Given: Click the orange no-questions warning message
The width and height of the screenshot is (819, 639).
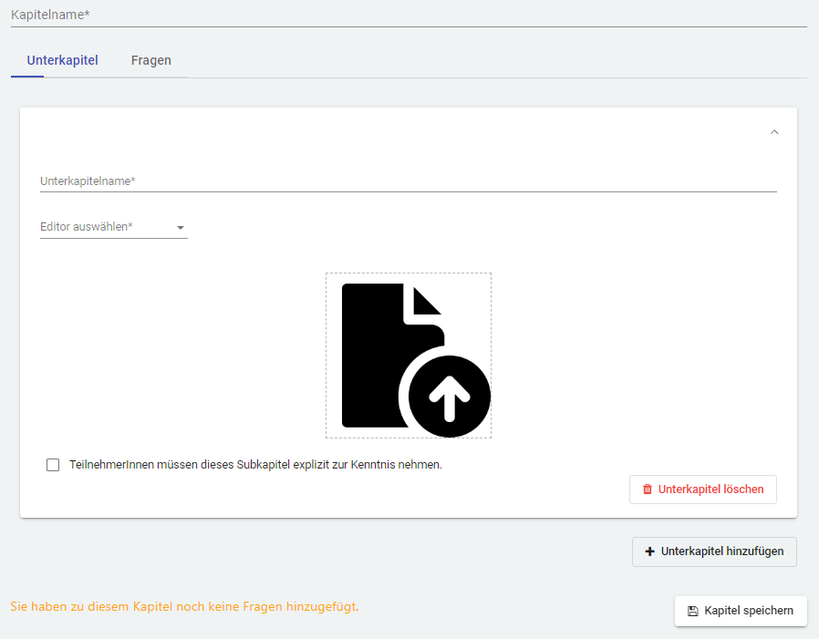Looking at the screenshot, I should coord(184,606).
